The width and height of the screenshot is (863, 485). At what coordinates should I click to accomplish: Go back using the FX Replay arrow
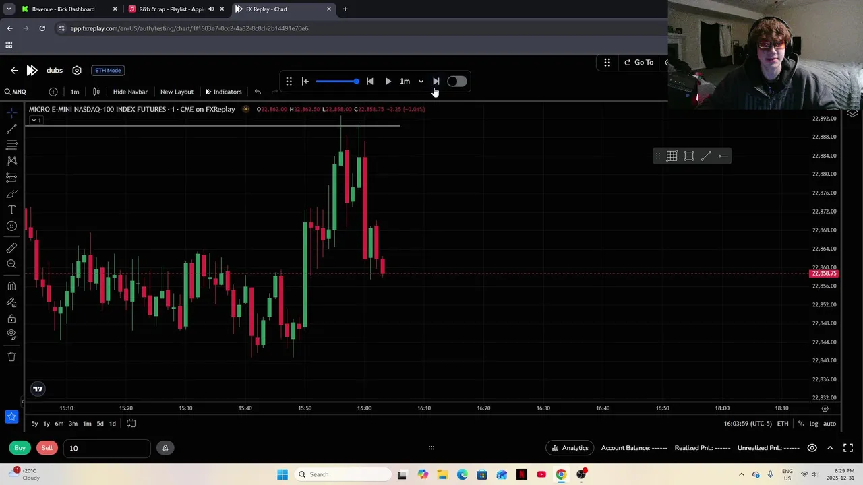(x=14, y=70)
